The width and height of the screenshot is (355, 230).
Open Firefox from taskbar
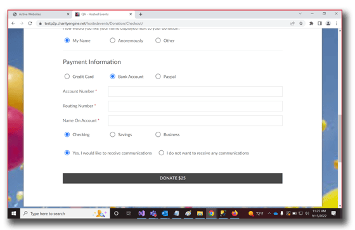pyautogui.click(x=235, y=214)
